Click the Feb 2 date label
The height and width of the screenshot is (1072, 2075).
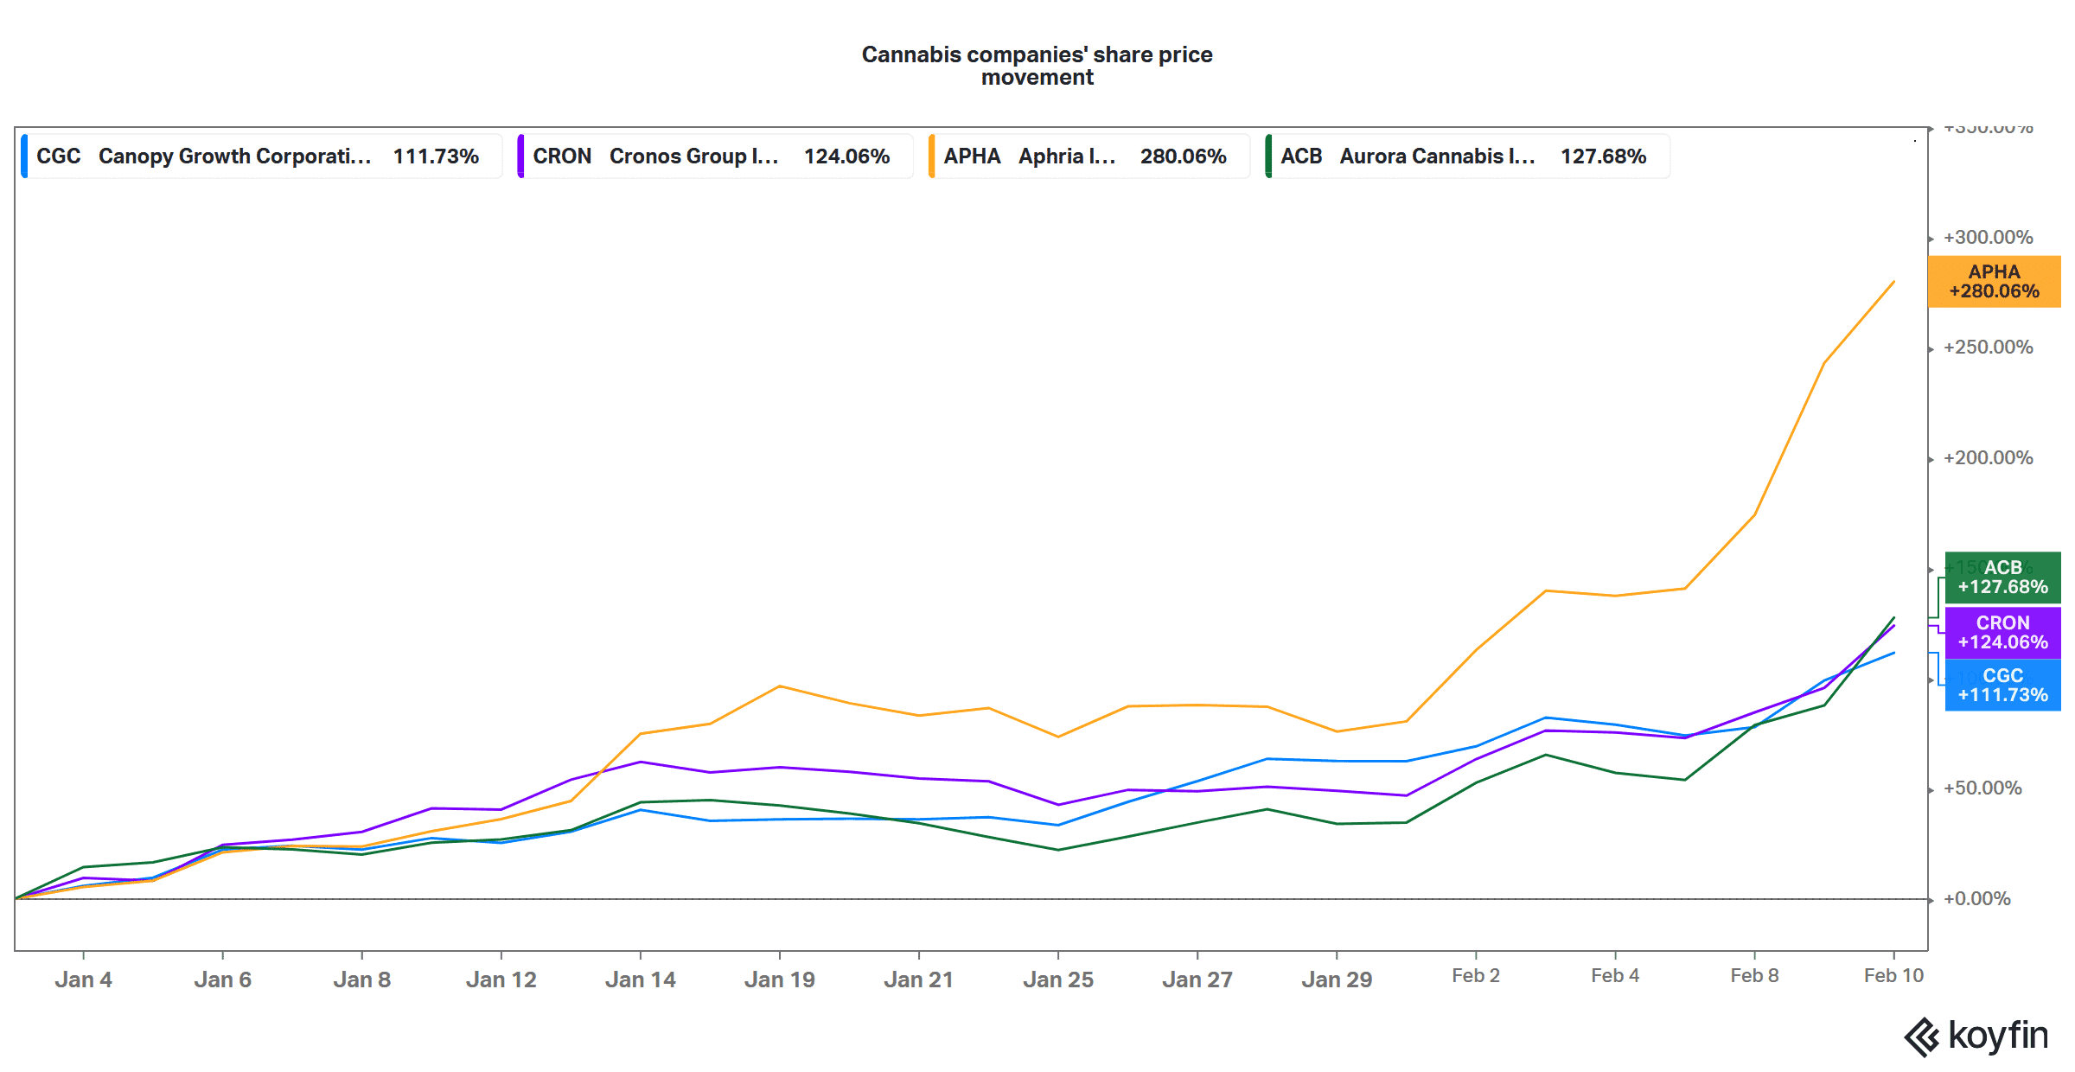click(x=1476, y=975)
